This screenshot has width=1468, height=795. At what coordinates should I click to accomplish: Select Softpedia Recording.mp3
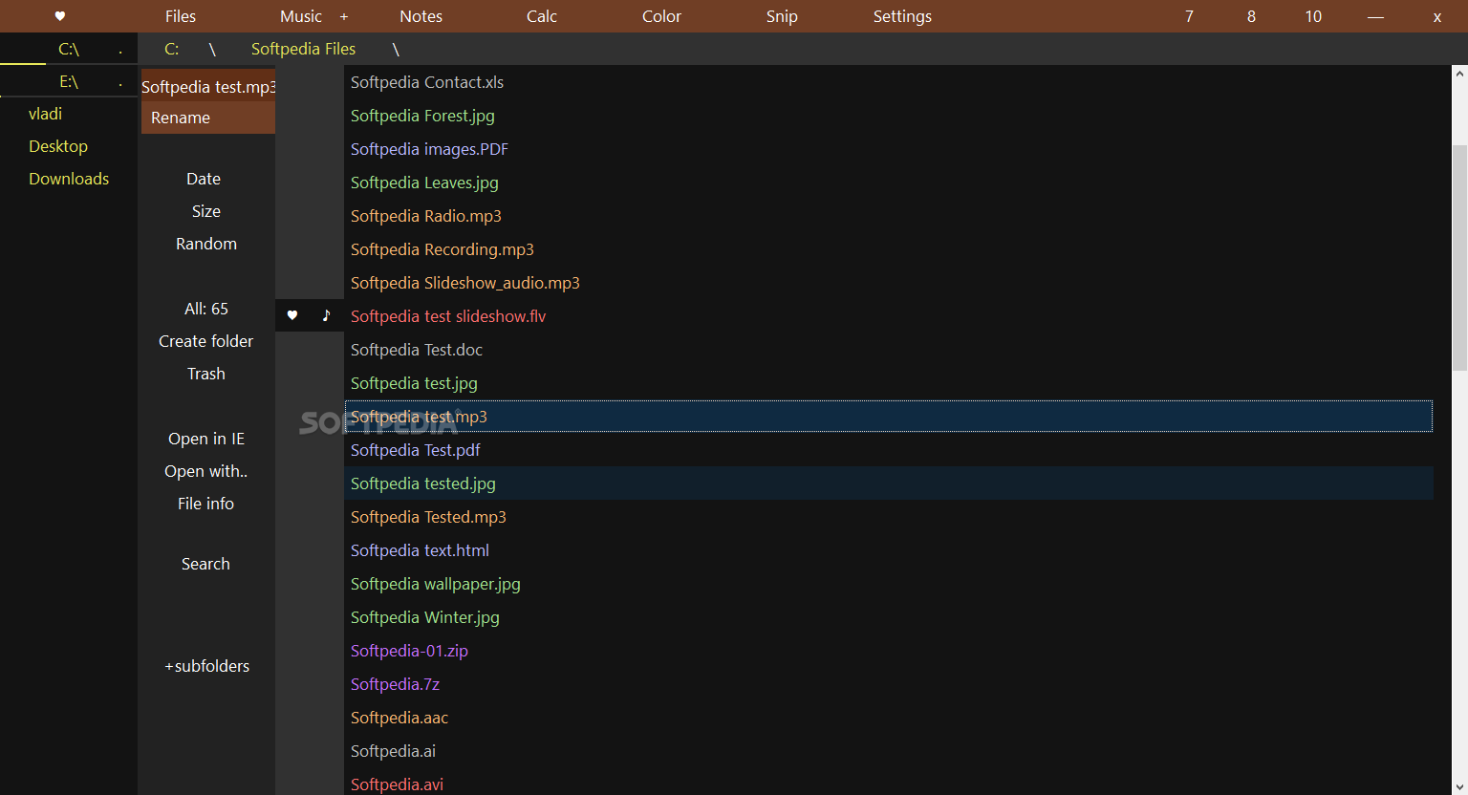click(443, 249)
